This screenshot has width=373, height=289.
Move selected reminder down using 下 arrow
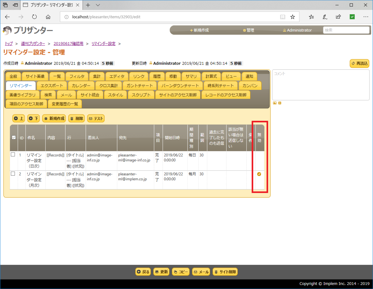[x=33, y=118]
